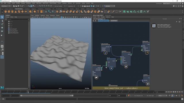Click the save scene icon
The height and width of the screenshot is (103, 184).
point(18,6)
